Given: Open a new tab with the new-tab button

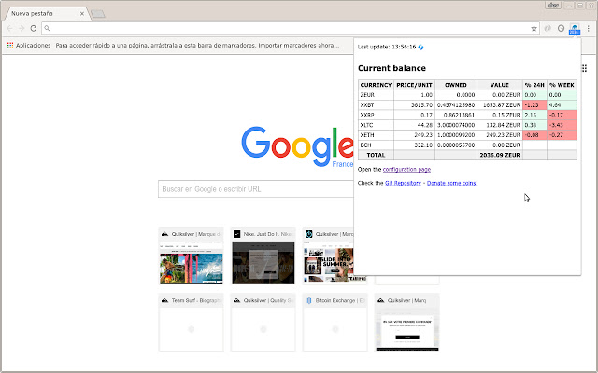Looking at the screenshot, I should [98, 14].
